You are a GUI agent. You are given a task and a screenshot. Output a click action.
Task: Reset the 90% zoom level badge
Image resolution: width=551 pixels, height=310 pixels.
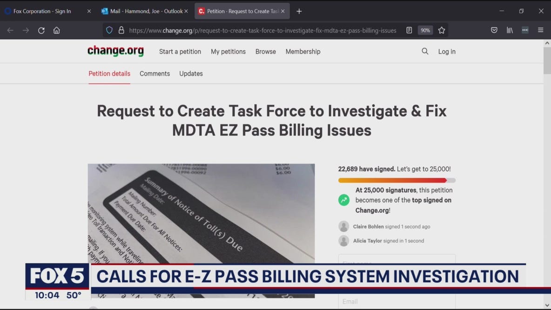[x=425, y=30]
